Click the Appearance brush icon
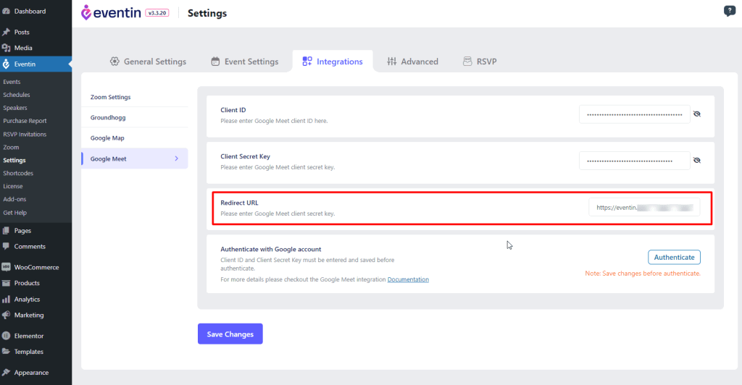742x385 pixels. tap(6, 372)
